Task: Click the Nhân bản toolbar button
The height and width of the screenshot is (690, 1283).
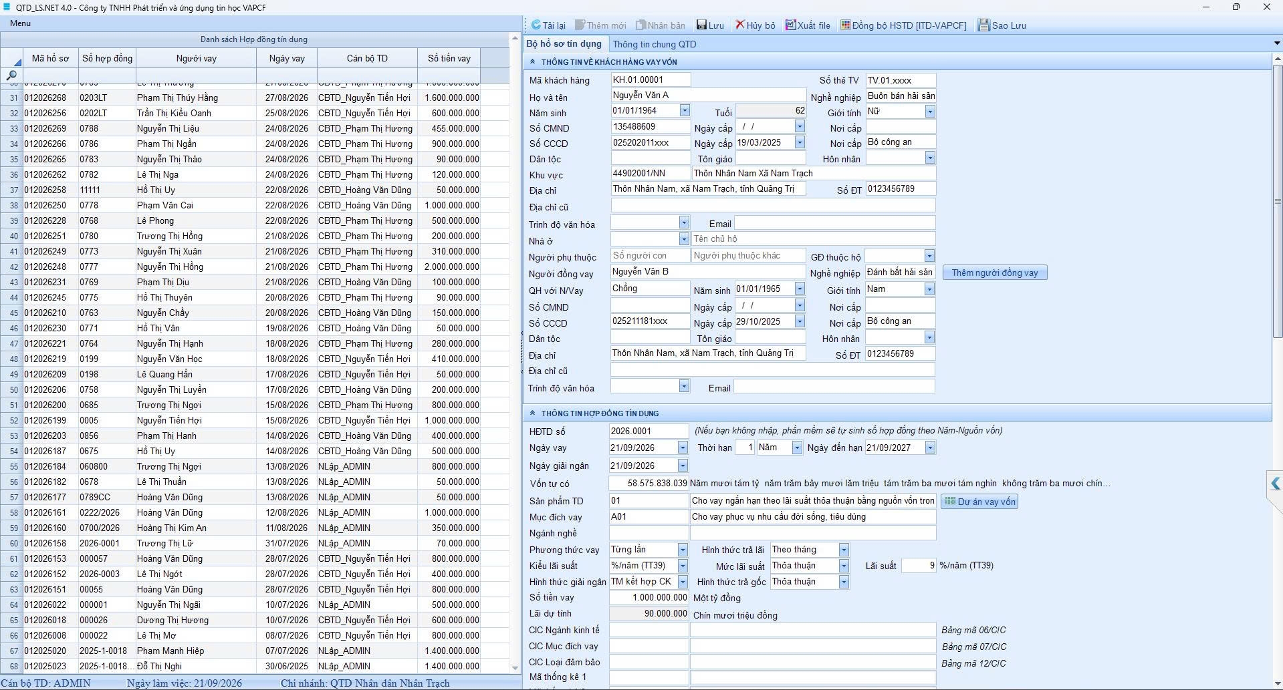Action: tap(661, 25)
